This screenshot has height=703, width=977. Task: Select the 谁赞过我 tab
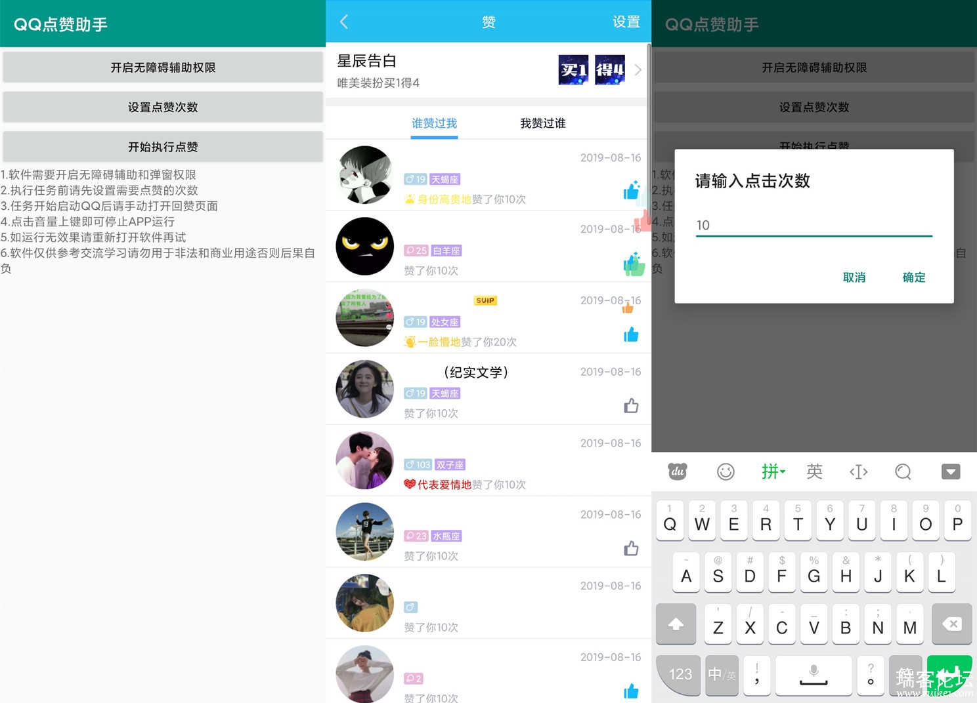click(x=434, y=123)
